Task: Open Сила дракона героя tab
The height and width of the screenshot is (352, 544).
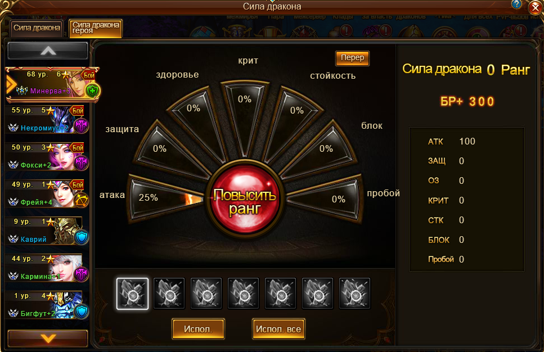Action: (x=96, y=28)
